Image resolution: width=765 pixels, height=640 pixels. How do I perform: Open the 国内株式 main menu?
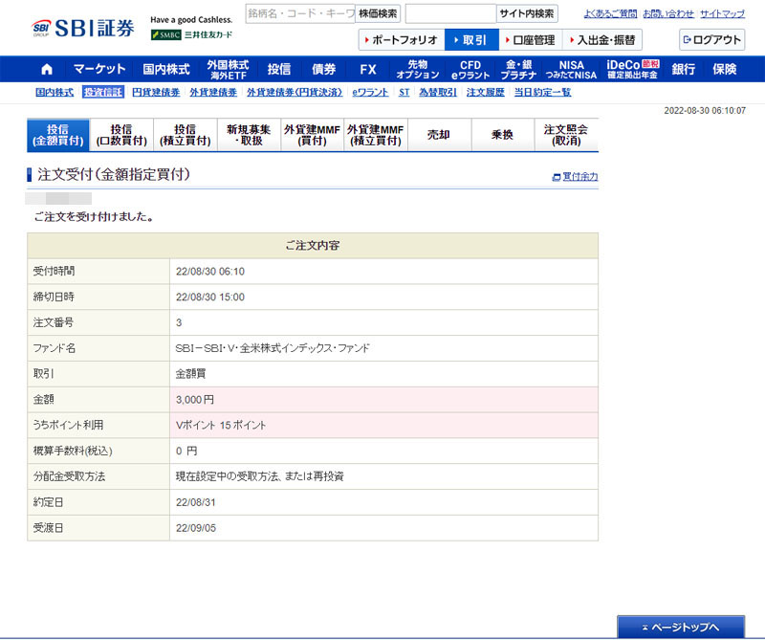[x=166, y=69]
